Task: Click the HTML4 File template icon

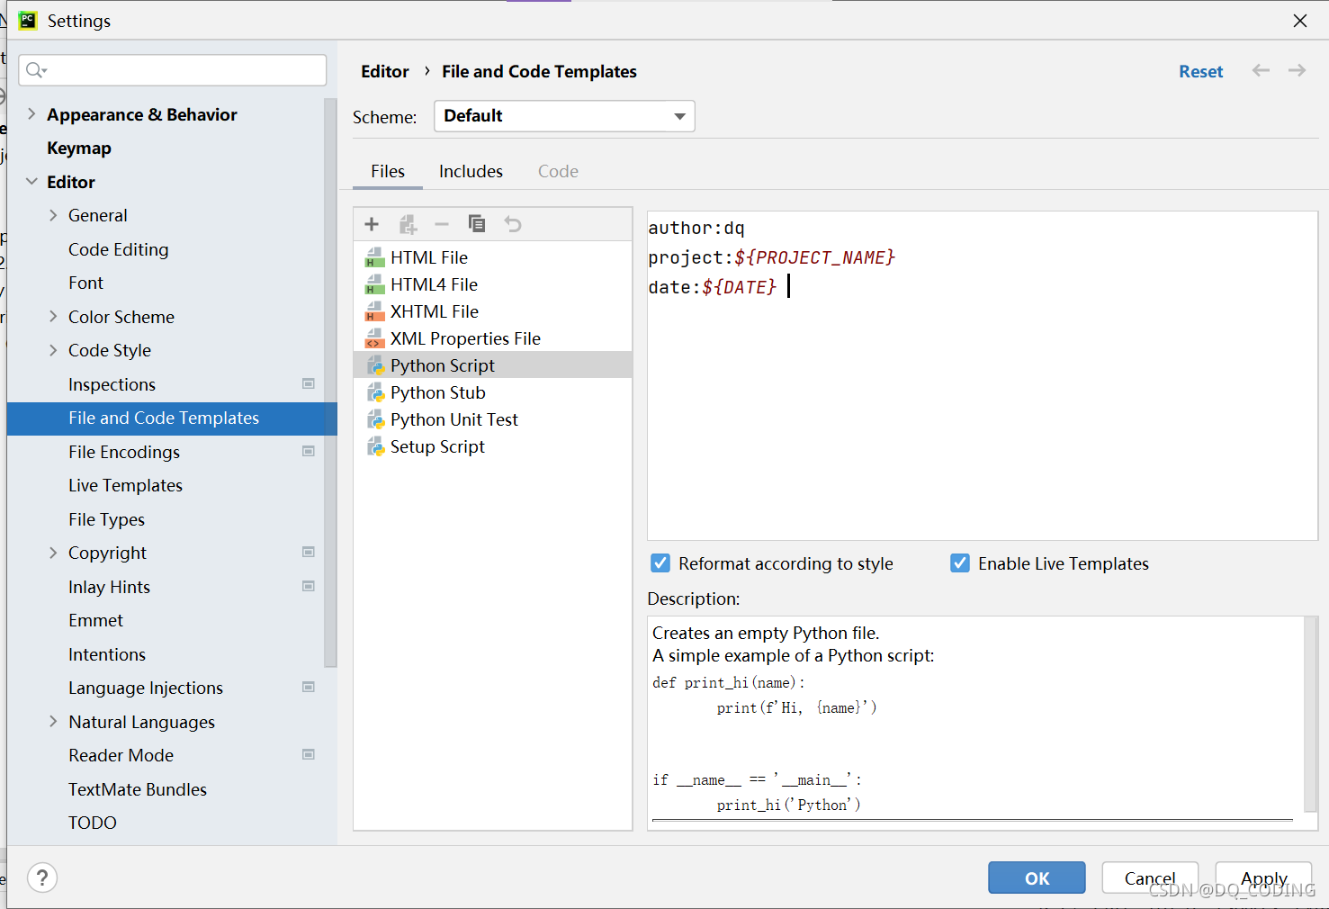Action: pyautogui.click(x=374, y=285)
